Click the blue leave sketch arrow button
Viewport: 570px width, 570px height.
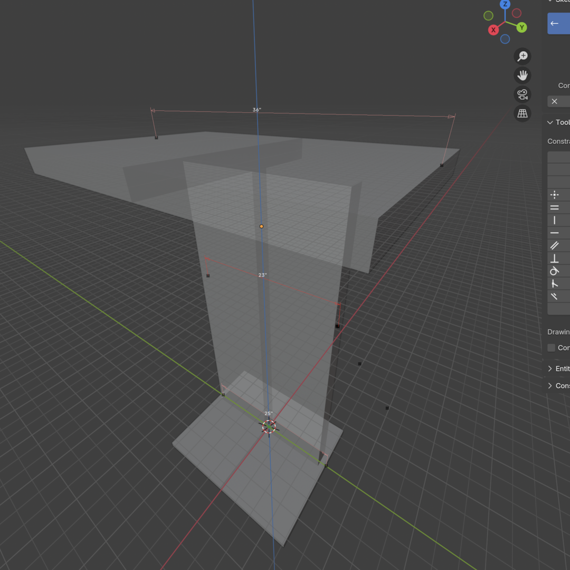tap(555, 23)
